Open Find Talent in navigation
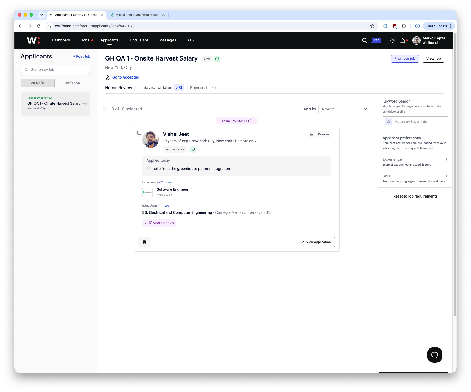Screen dimensions: 471x392 point(139,40)
